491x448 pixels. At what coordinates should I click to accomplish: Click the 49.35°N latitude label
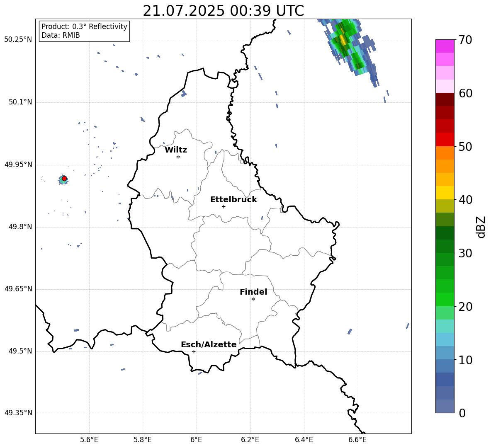pyautogui.click(x=18, y=413)
